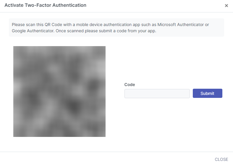This screenshot has width=233, height=165.
Task: Select the CLOSE link at the bottom right
Action: (221, 159)
